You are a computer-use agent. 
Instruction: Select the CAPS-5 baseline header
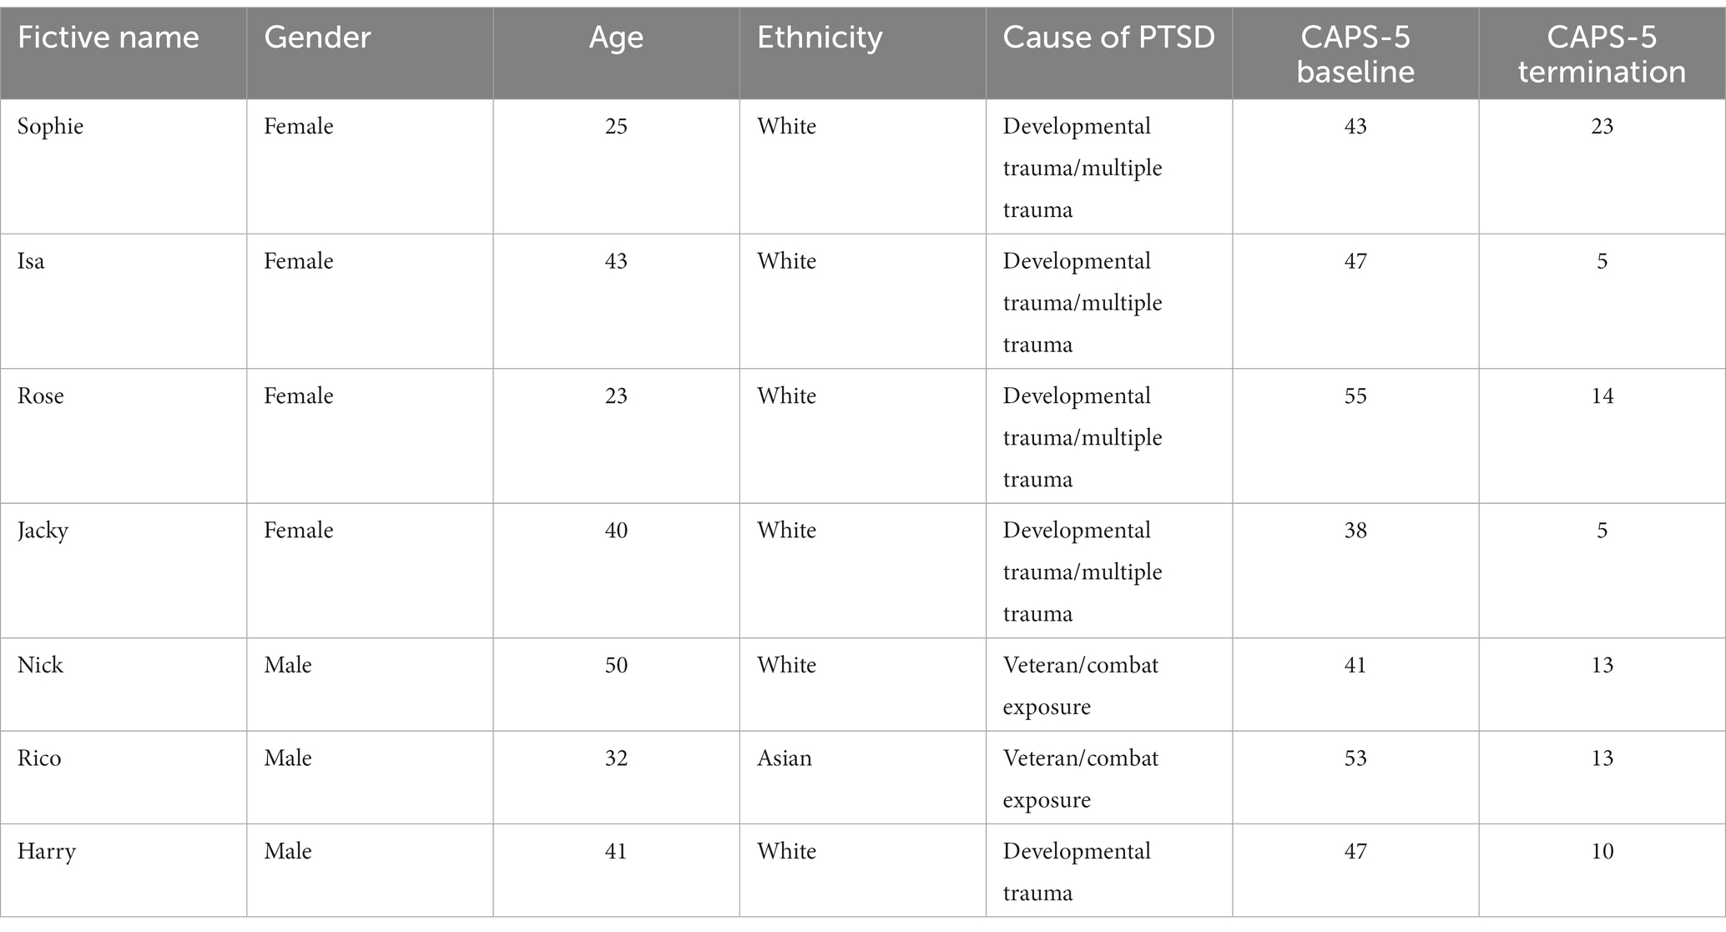pyautogui.click(x=1355, y=54)
